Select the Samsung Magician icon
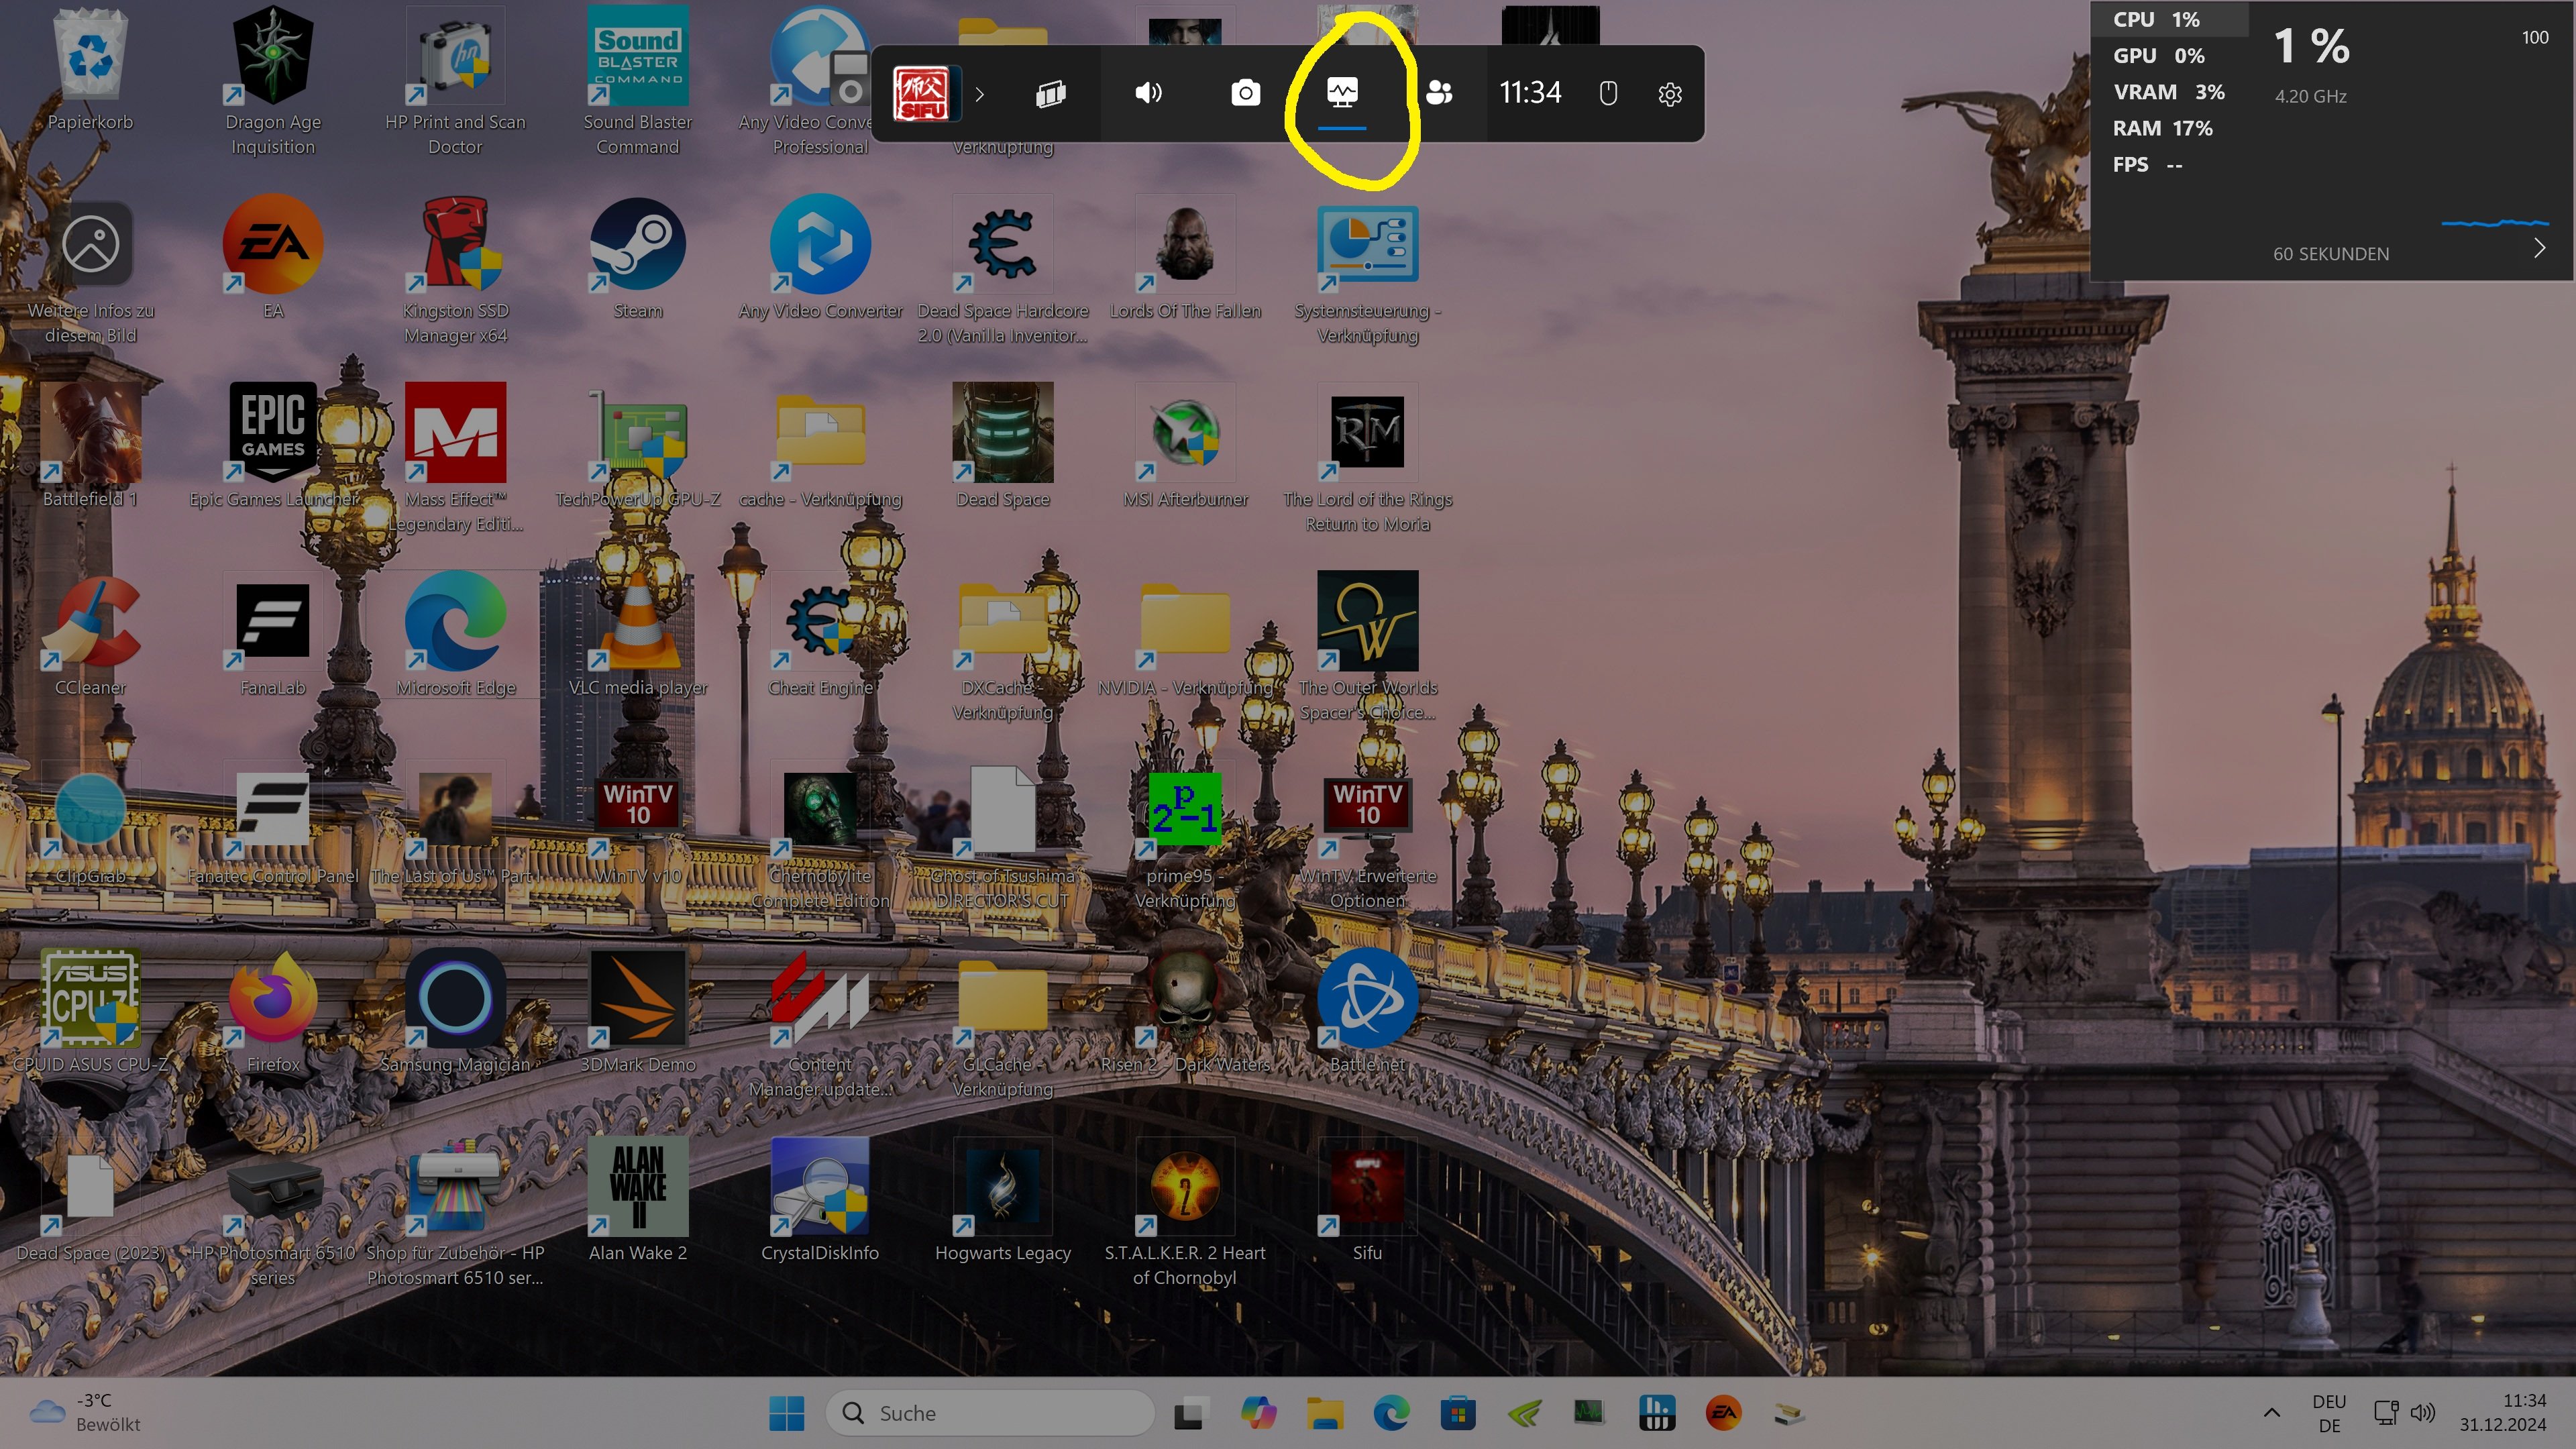 click(455, 1012)
